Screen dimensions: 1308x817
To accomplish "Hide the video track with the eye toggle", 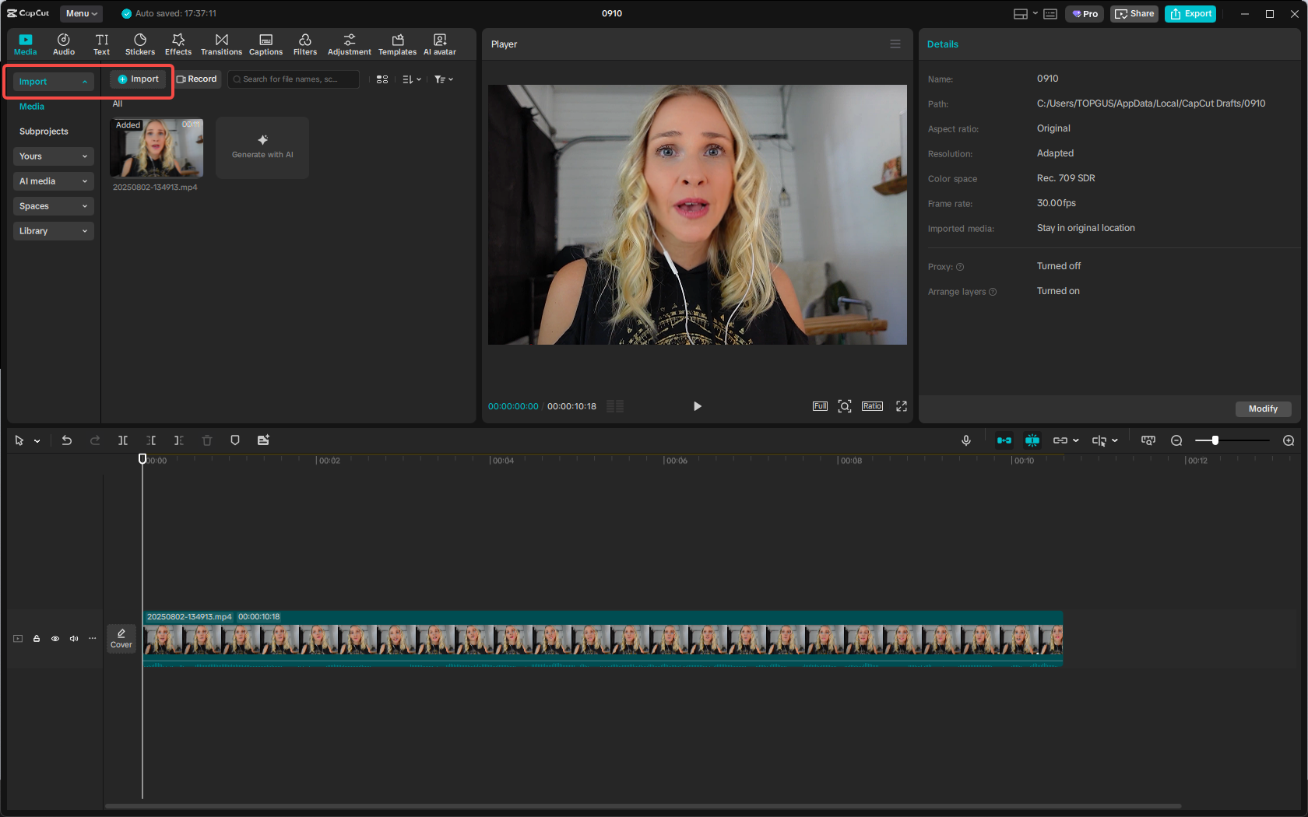I will (x=54, y=638).
